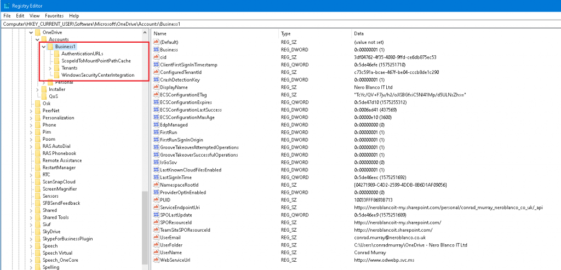Screen dimensions: 561x270
Task: Select the UserFolder value name
Action: click(171, 245)
